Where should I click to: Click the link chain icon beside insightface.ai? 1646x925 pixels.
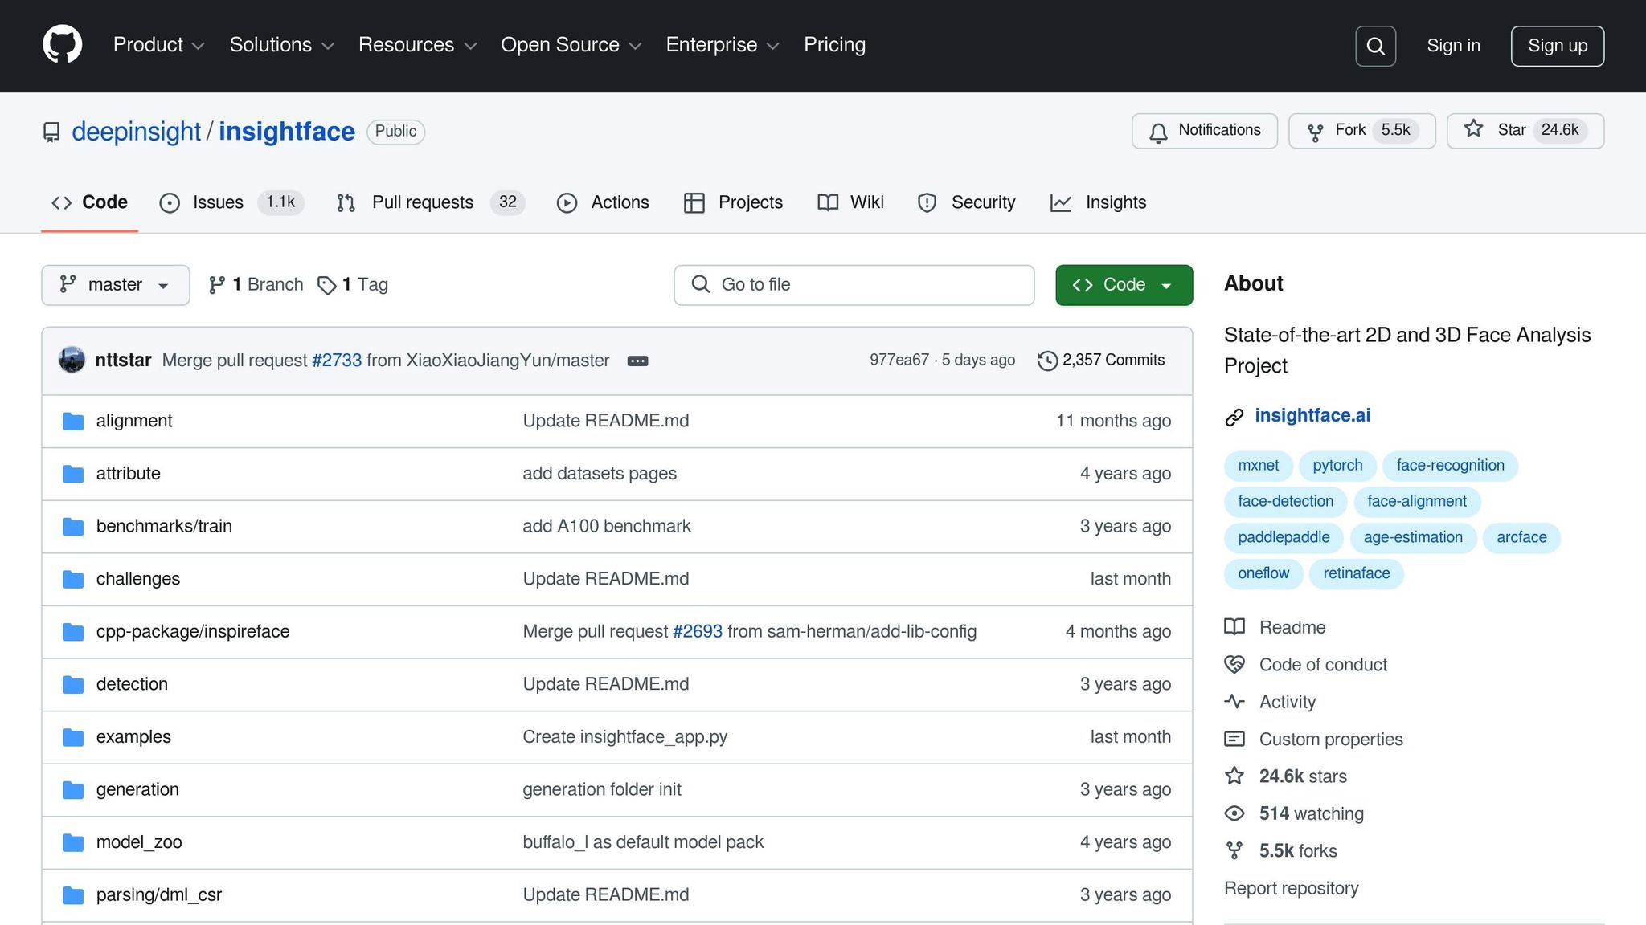[x=1234, y=417]
